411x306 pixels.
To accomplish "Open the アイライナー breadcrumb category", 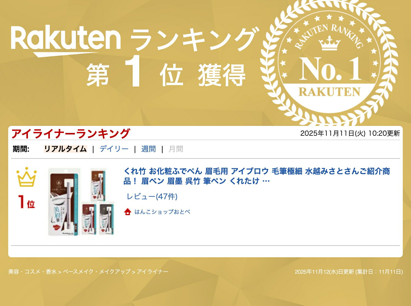I will click(153, 272).
